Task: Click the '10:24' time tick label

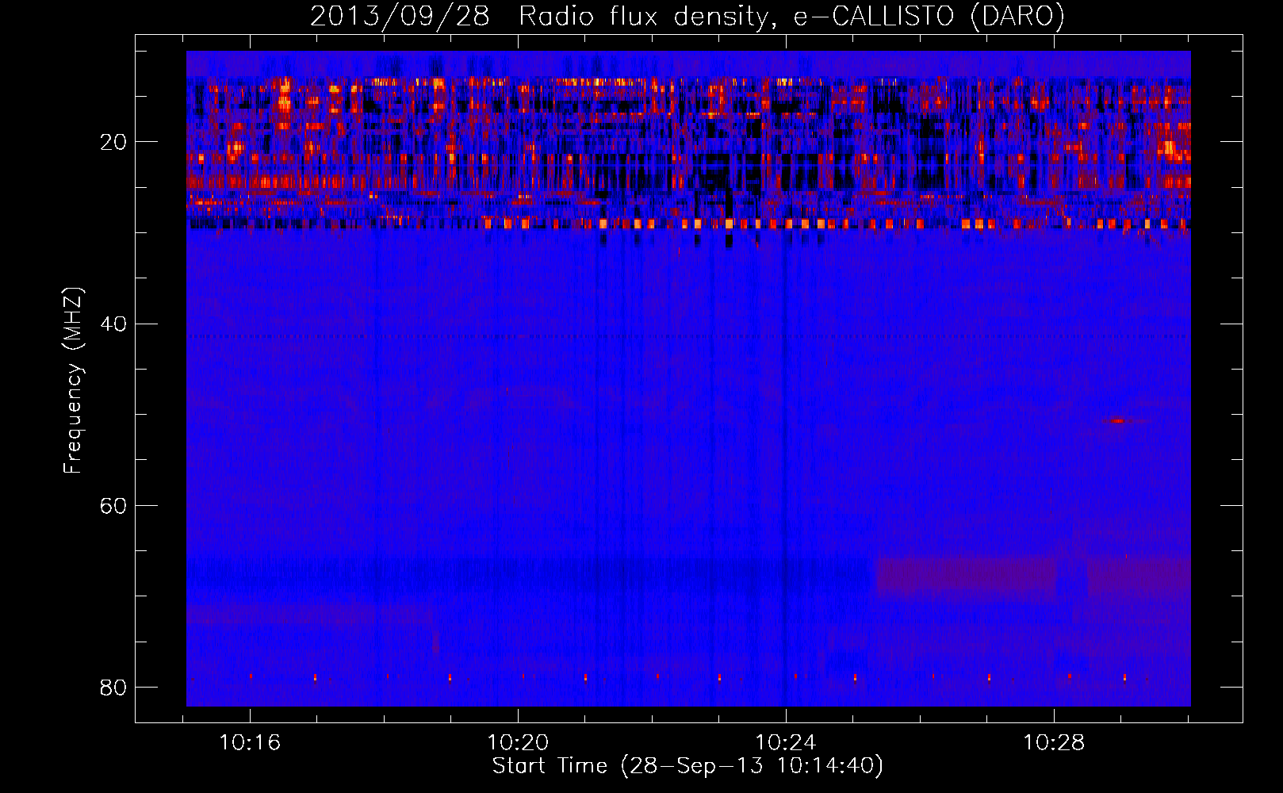Action: [786, 743]
